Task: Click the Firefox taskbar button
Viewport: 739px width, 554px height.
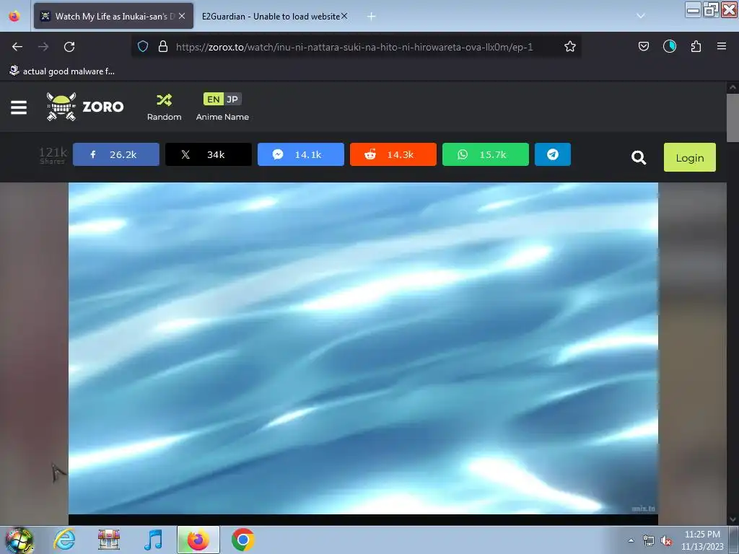Action: (x=198, y=540)
